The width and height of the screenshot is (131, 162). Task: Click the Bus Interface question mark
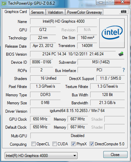(x=124, y=70)
